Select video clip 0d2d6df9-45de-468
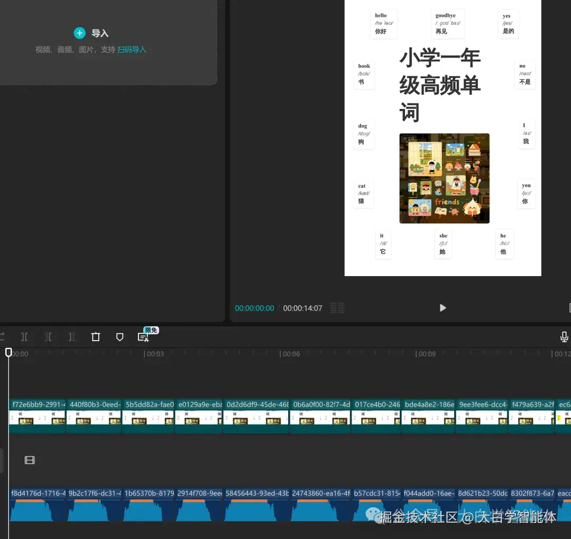Screen dimensions: 571x539 (256, 416)
